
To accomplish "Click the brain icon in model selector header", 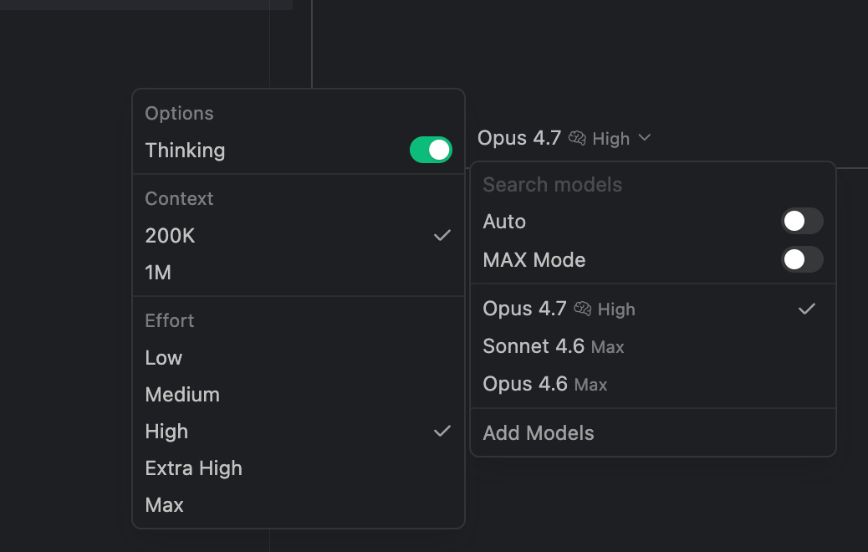I will pyautogui.click(x=577, y=138).
